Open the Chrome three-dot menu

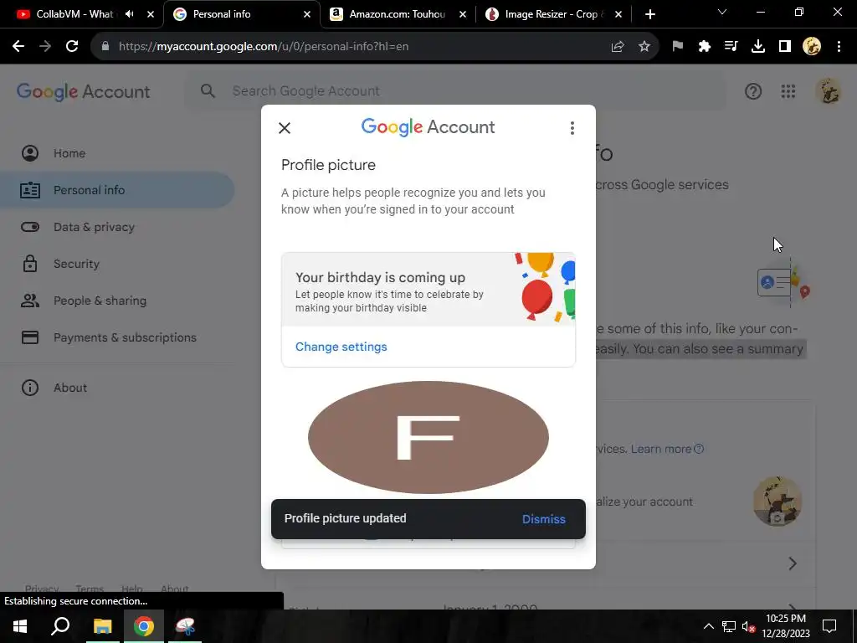click(839, 47)
